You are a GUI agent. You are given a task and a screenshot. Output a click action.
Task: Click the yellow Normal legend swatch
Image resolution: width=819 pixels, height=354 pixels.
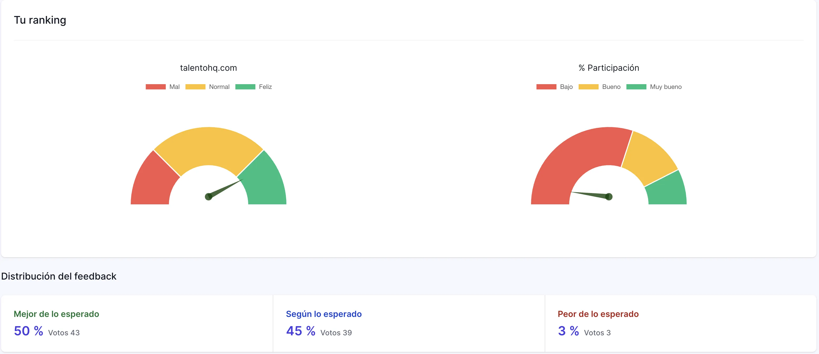(195, 87)
